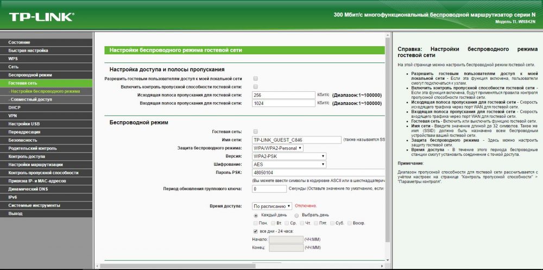Check the Суб. day checkbox

point(332,223)
